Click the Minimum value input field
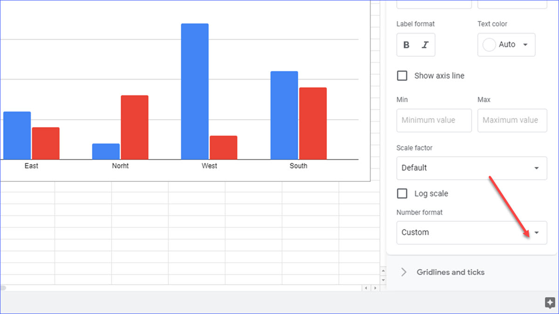Screen dimensions: 559x314 (x=434, y=120)
